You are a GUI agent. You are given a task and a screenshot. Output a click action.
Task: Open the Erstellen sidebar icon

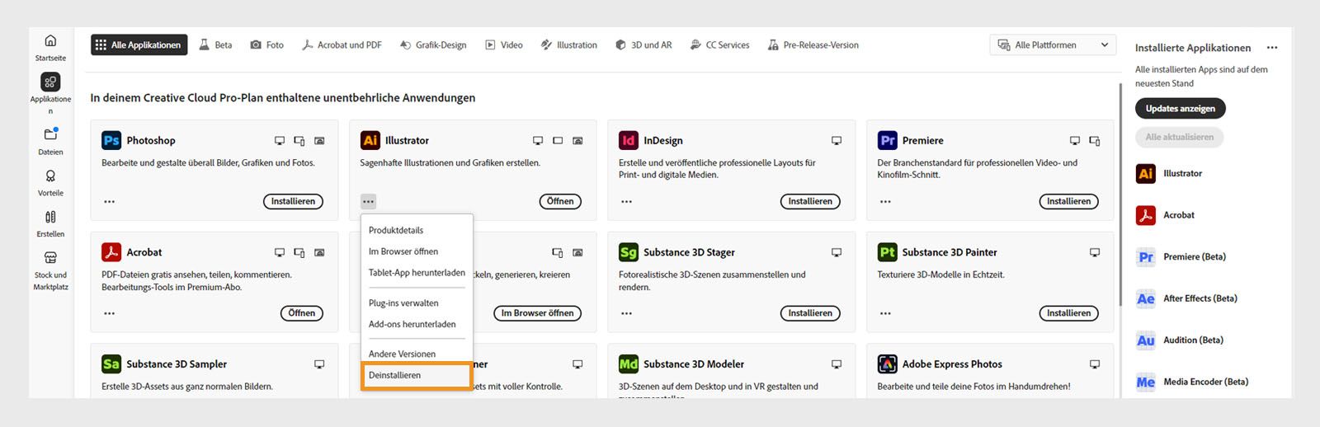point(50,217)
